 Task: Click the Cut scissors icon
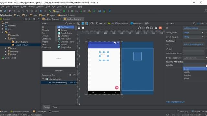coord(19,11)
